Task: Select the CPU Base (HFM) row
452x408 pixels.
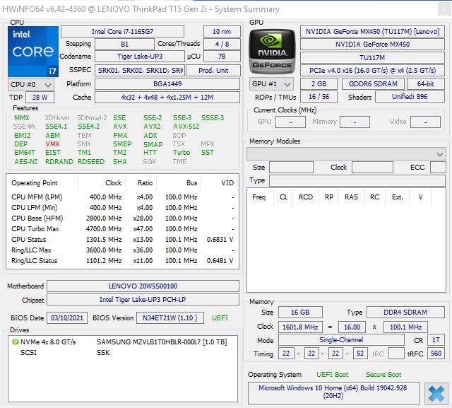Action: click(122, 218)
